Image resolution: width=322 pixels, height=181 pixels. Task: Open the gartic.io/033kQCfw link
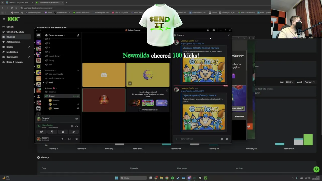click(x=192, y=43)
